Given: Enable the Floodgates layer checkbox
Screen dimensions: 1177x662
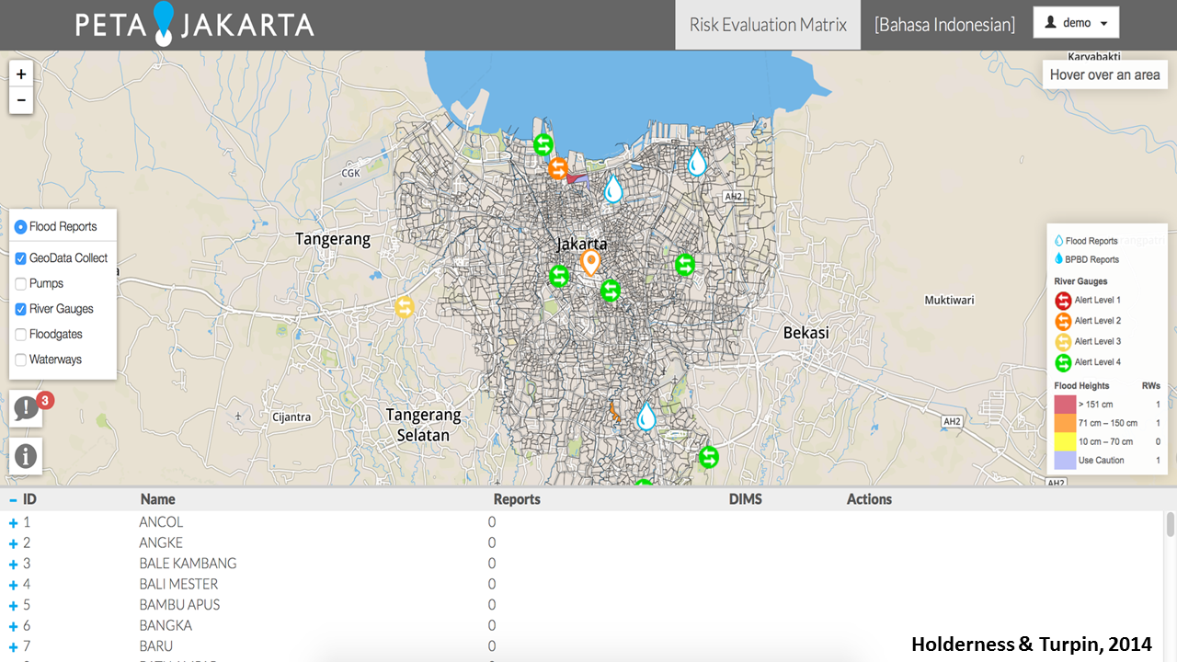Looking at the screenshot, I should click(x=21, y=335).
